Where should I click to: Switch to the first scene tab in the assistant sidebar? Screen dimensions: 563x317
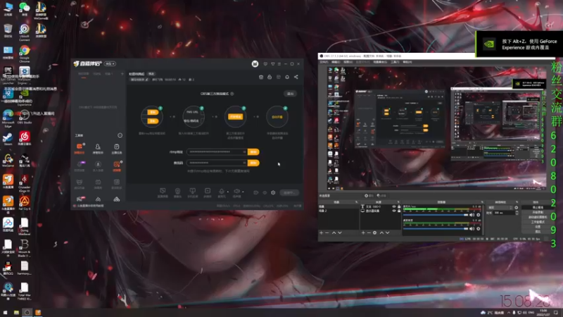pyautogui.click(x=83, y=74)
